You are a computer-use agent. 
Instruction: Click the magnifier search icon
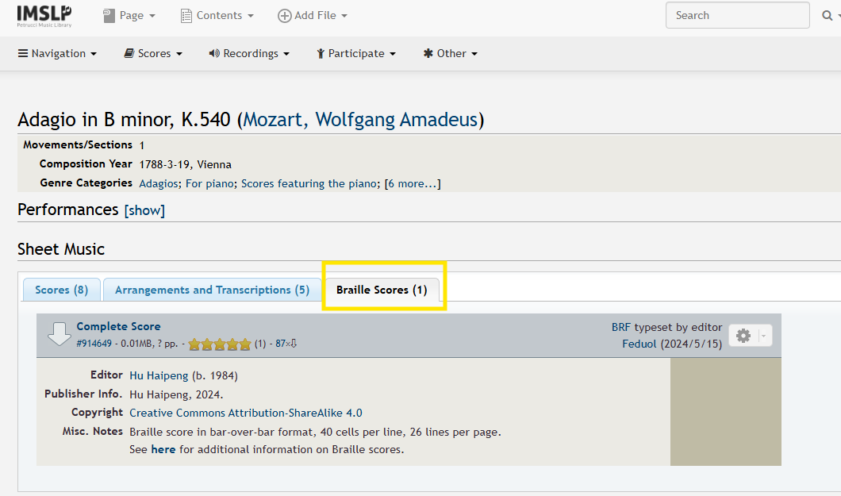pos(828,16)
